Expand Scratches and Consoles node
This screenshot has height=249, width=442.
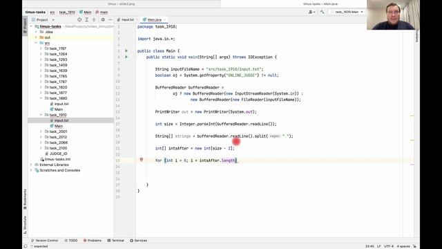pos(31,170)
